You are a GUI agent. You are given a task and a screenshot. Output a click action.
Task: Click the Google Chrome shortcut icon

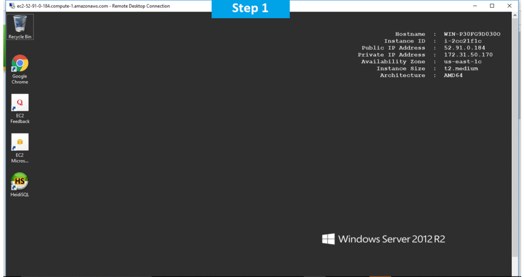click(20, 63)
